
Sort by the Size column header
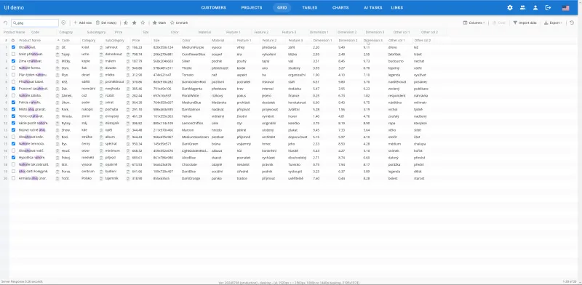tap(156, 40)
